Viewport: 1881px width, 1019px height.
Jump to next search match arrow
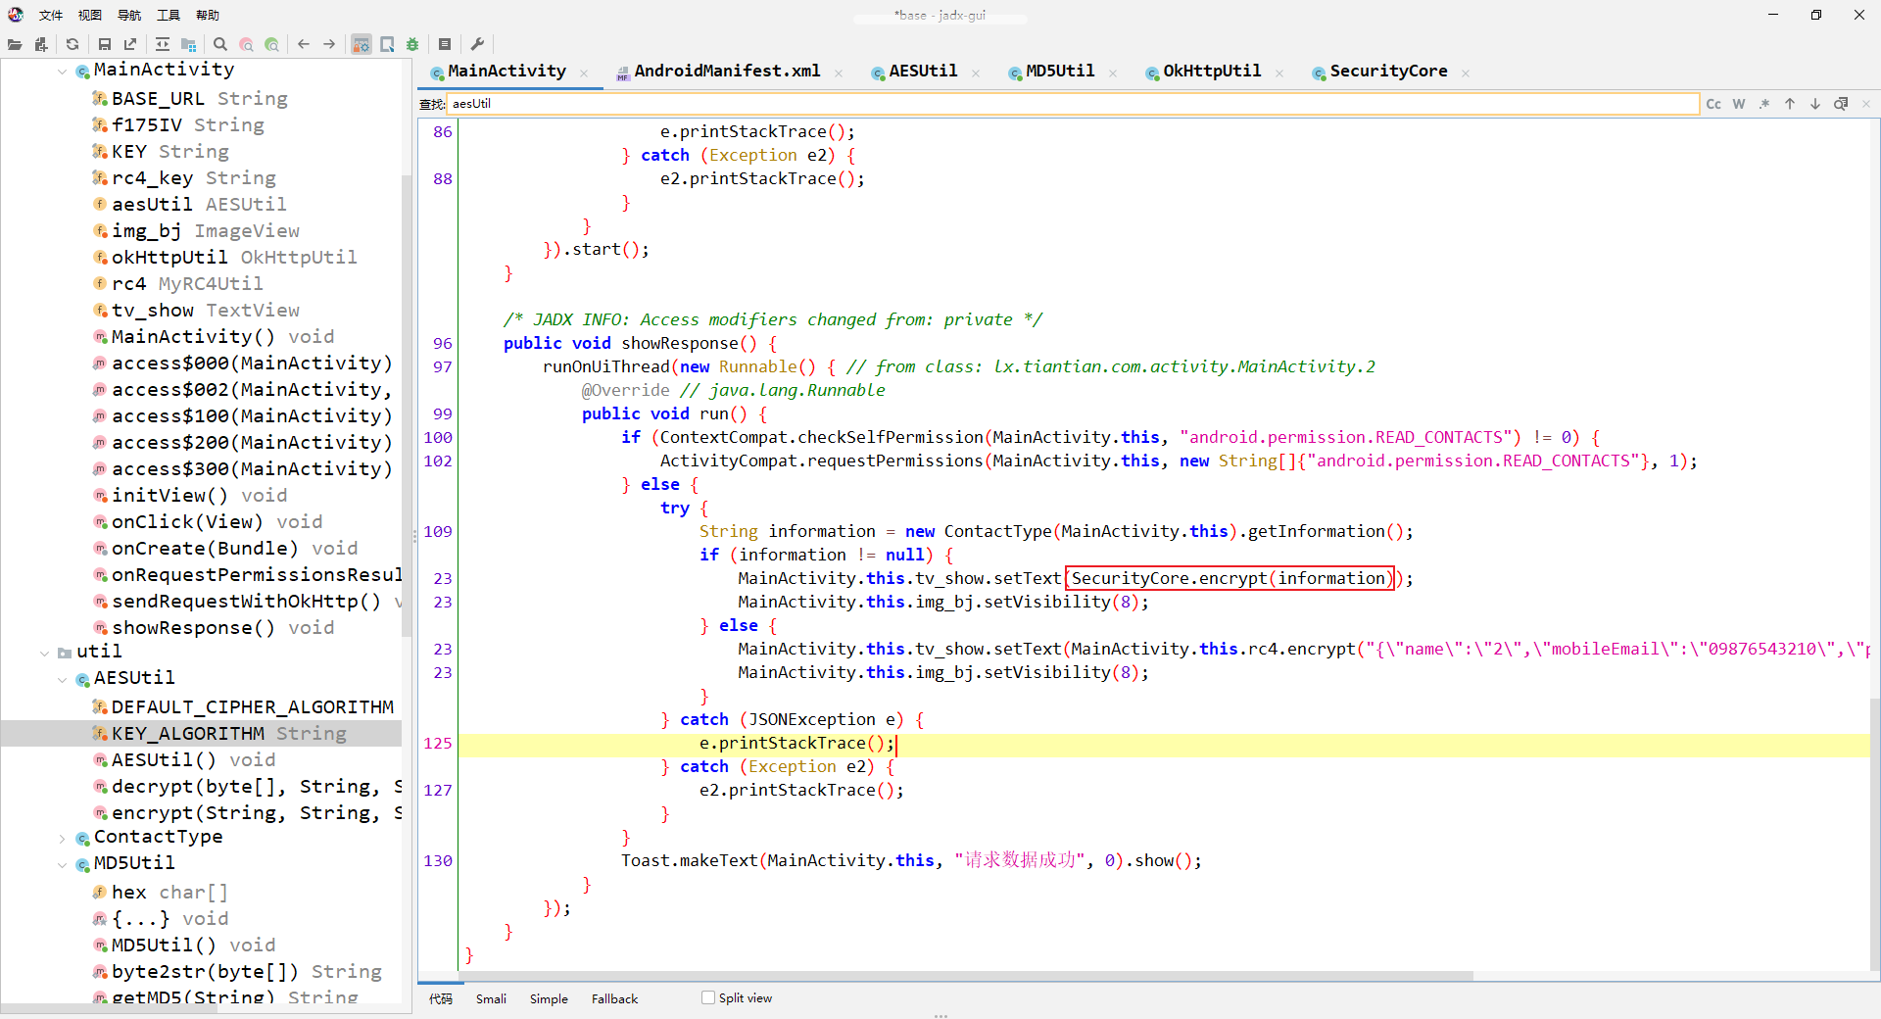click(1814, 104)
